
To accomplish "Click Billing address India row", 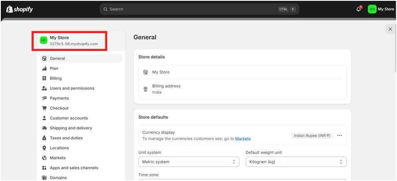I will tap(242, 89).
